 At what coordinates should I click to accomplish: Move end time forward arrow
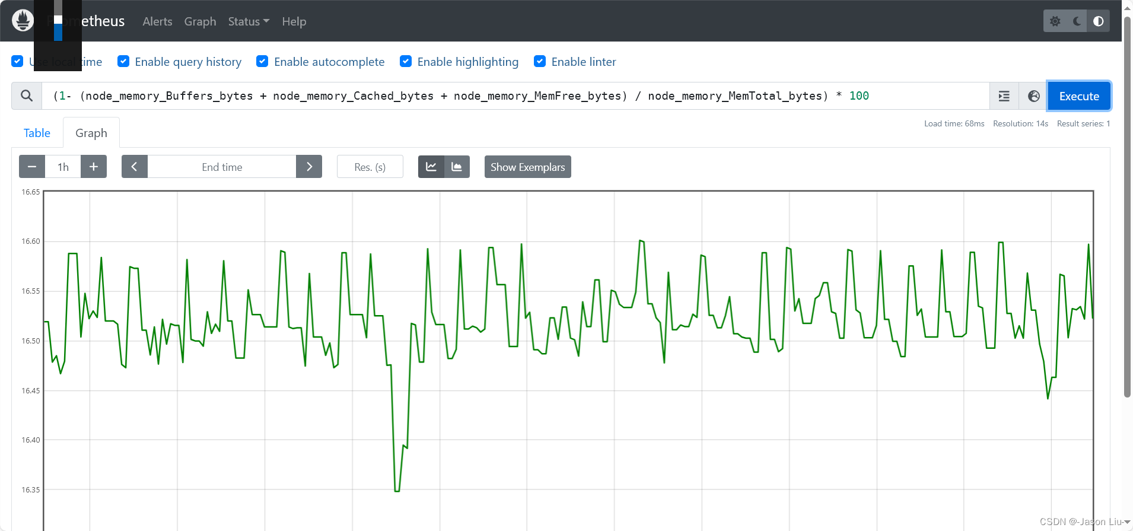(x=309, y=167)
